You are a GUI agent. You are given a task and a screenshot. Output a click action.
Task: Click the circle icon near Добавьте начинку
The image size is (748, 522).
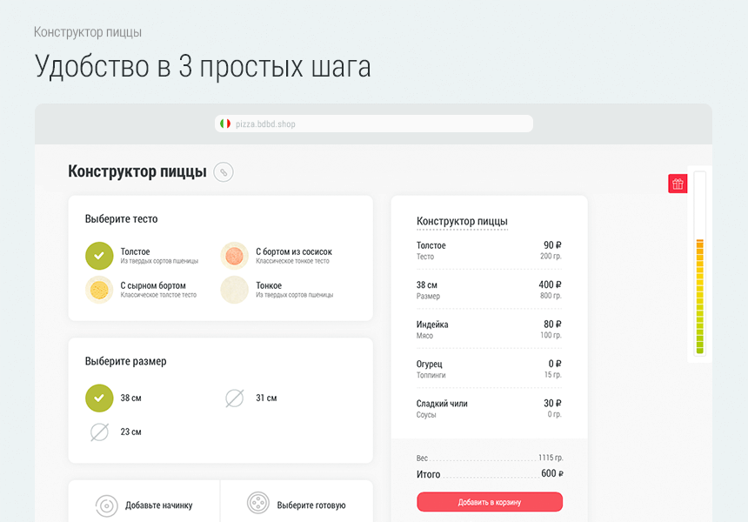coord(108,504)
